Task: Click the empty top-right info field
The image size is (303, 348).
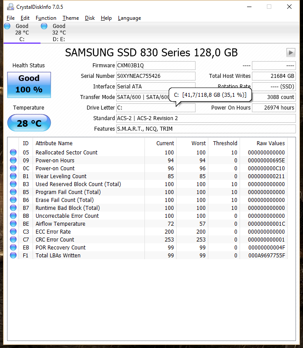Action: point(274,66)
